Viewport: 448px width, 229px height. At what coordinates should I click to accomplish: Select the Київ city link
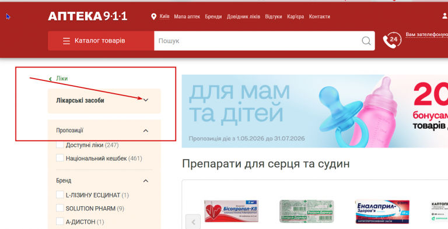pos(164,16)
